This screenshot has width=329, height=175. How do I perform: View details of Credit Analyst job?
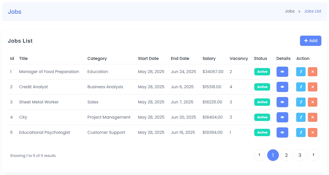(282, 87)
